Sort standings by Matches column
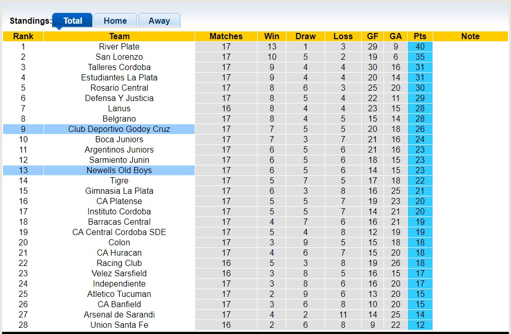This screenshot has width=511, height=334. pyautogui.click(x=226, y=36)
